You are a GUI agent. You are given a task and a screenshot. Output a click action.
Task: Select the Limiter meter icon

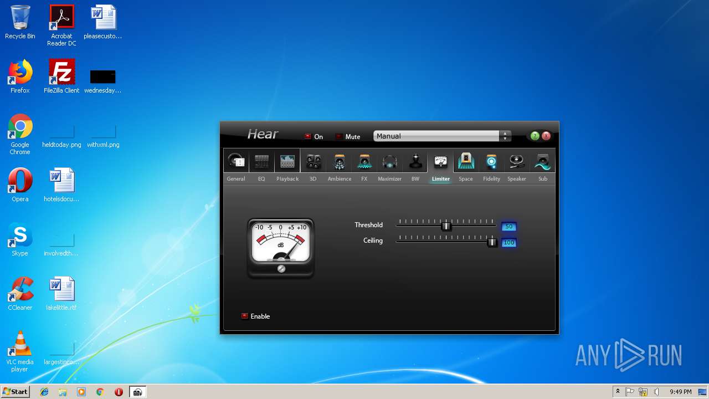click(441, 161)
